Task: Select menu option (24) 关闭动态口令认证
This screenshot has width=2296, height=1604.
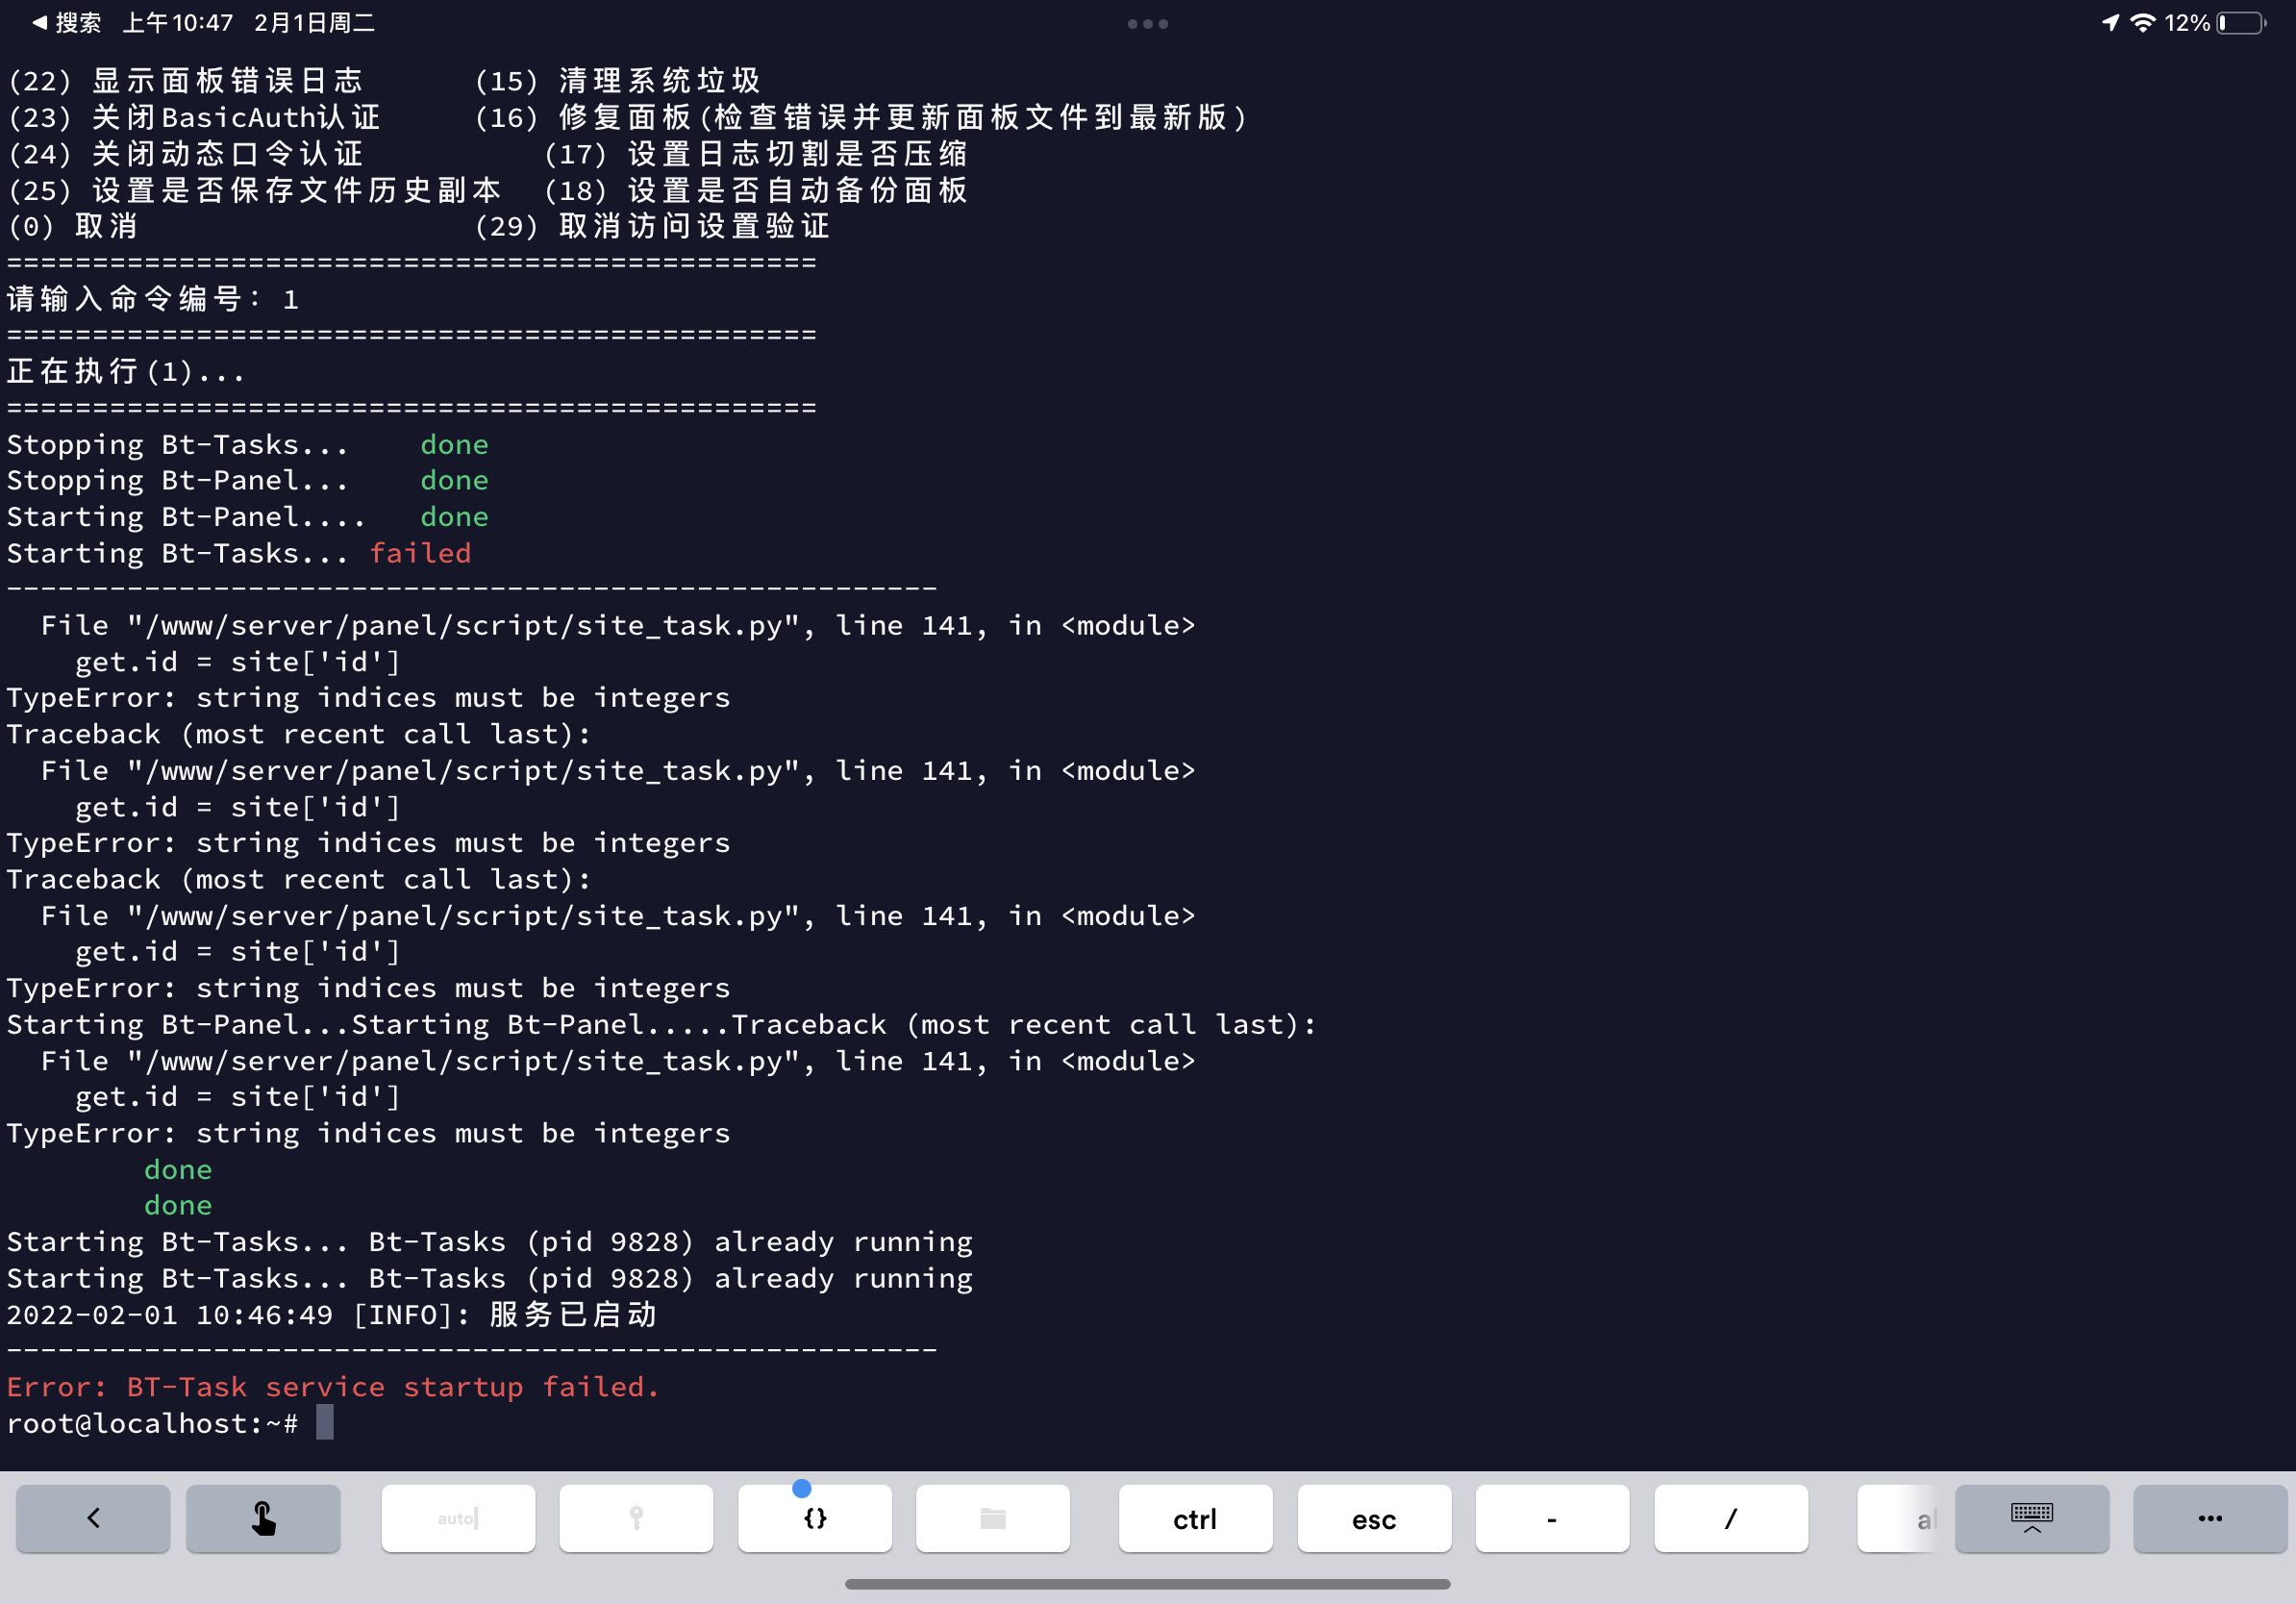Action: point(185,154)
